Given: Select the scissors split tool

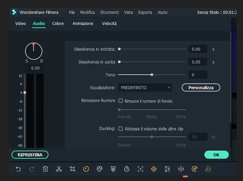Looking at the screenshot, I should pyautogui.click(x=59, y=169).
